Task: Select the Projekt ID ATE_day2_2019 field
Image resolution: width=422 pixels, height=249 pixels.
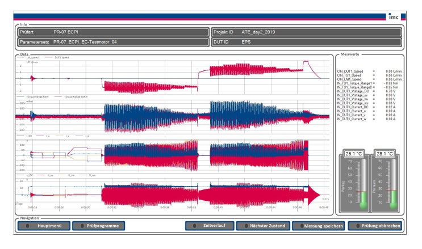Action: [x=306, y=32]
